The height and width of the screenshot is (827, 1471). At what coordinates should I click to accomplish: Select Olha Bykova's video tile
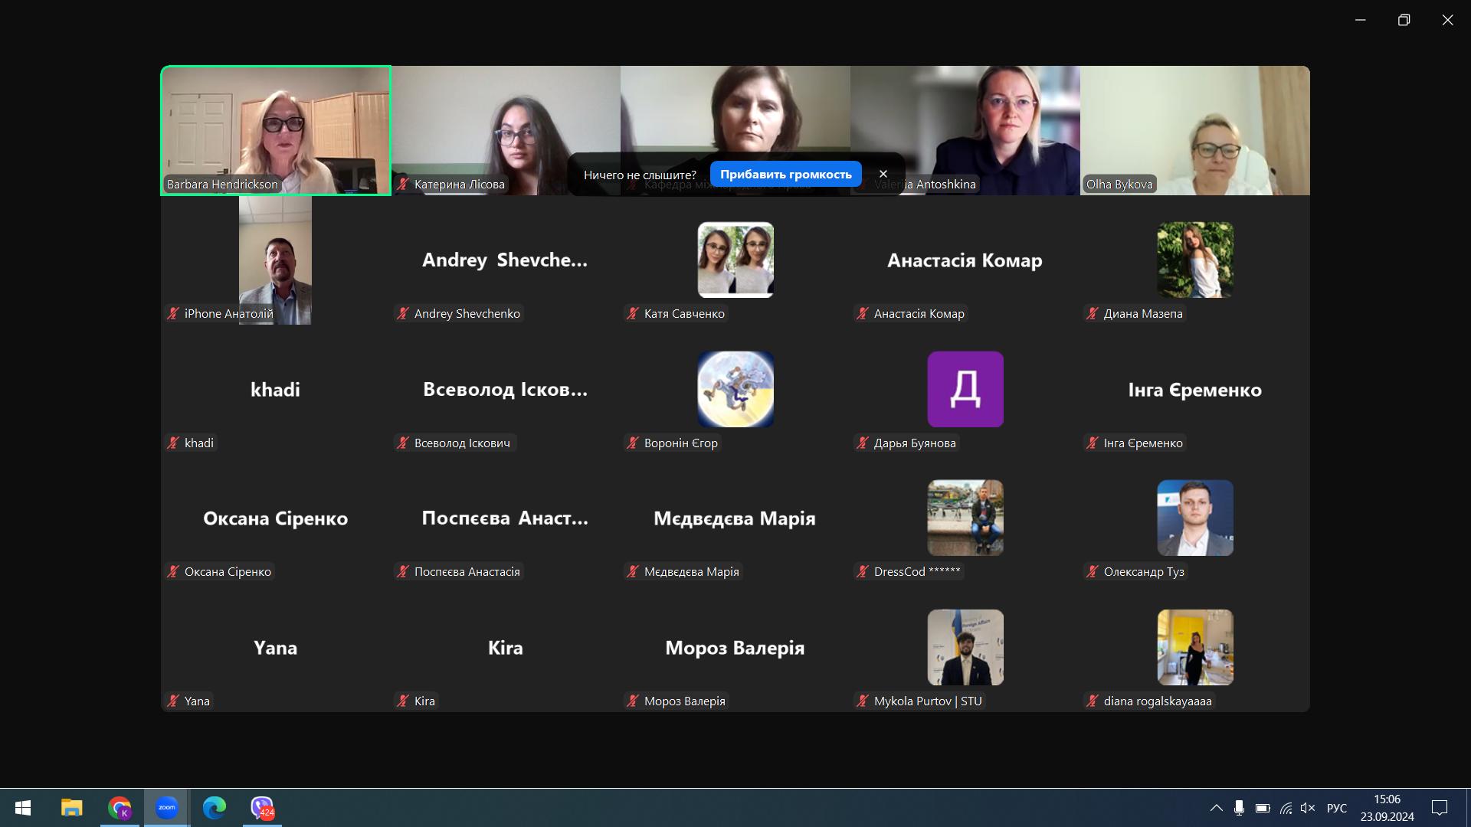[1195, 130]
